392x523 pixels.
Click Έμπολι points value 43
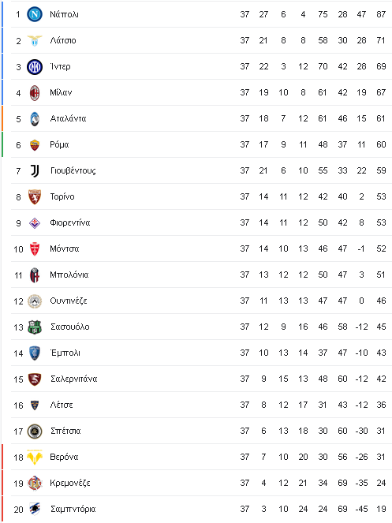pyautogui.click(x=381, y=353)
